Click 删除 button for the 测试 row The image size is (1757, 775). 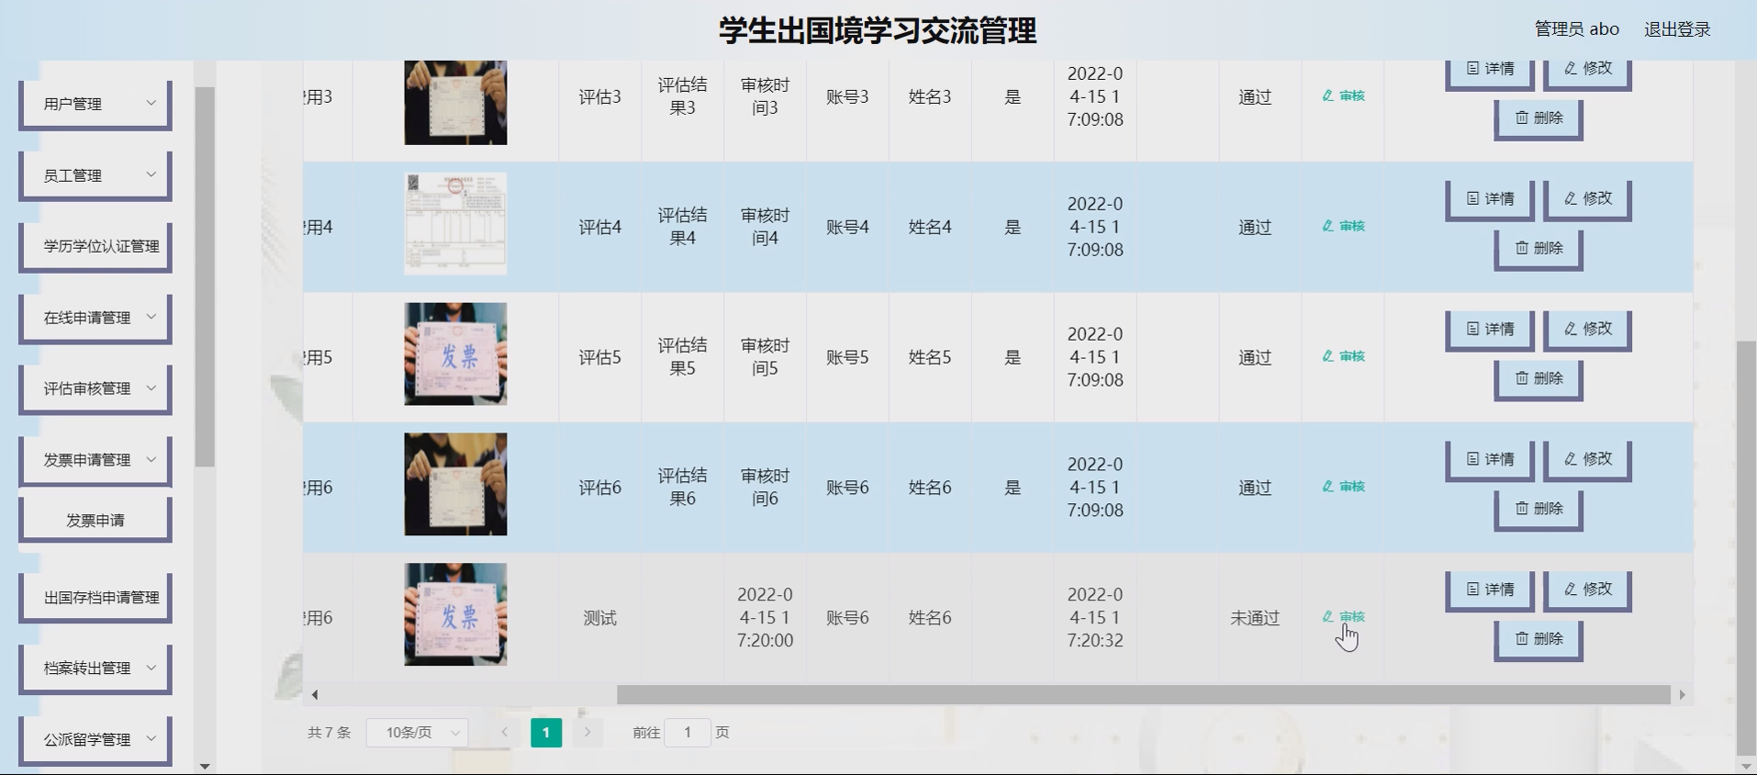(x=1539, y=639)
